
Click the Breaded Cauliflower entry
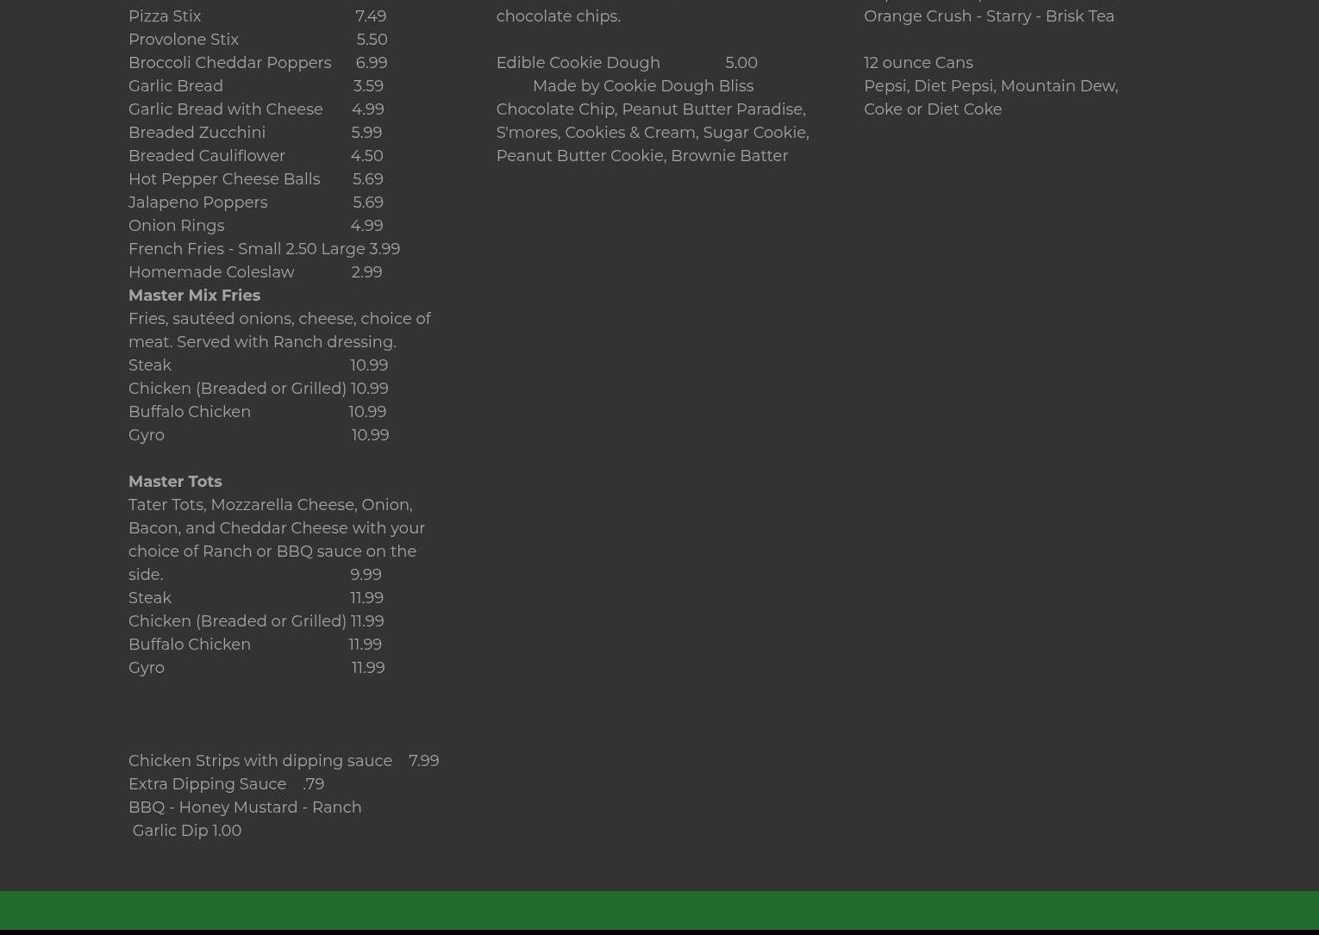pos(206,156)
